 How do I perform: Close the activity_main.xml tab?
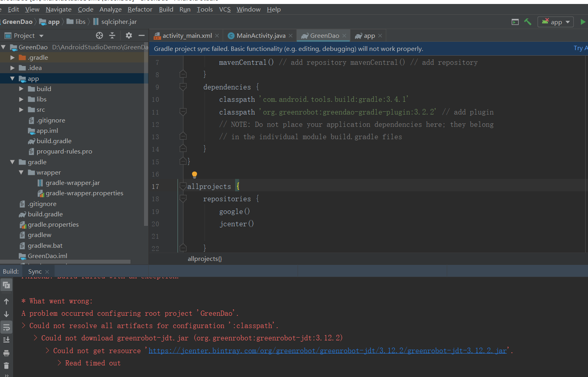pyautogui.click(x=217, y=35)
